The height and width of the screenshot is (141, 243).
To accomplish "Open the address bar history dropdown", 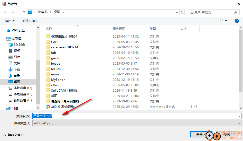I will [x=177, y=12].
